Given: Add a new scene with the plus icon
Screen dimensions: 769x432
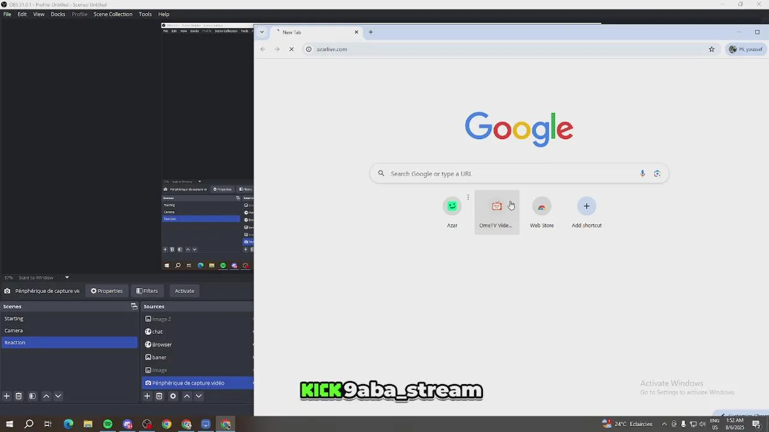Looking at the screenshot, I should pyautogui.click(x=7, y=396).
